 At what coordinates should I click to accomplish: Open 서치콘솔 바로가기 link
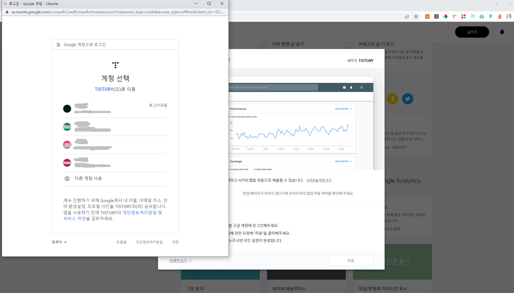click(319, 180)
